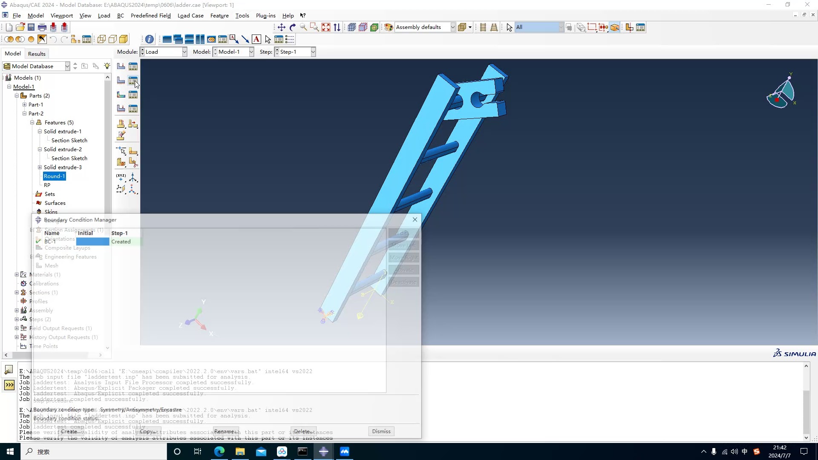
Task: Switch to the Results tab
Action: point(37,54)
